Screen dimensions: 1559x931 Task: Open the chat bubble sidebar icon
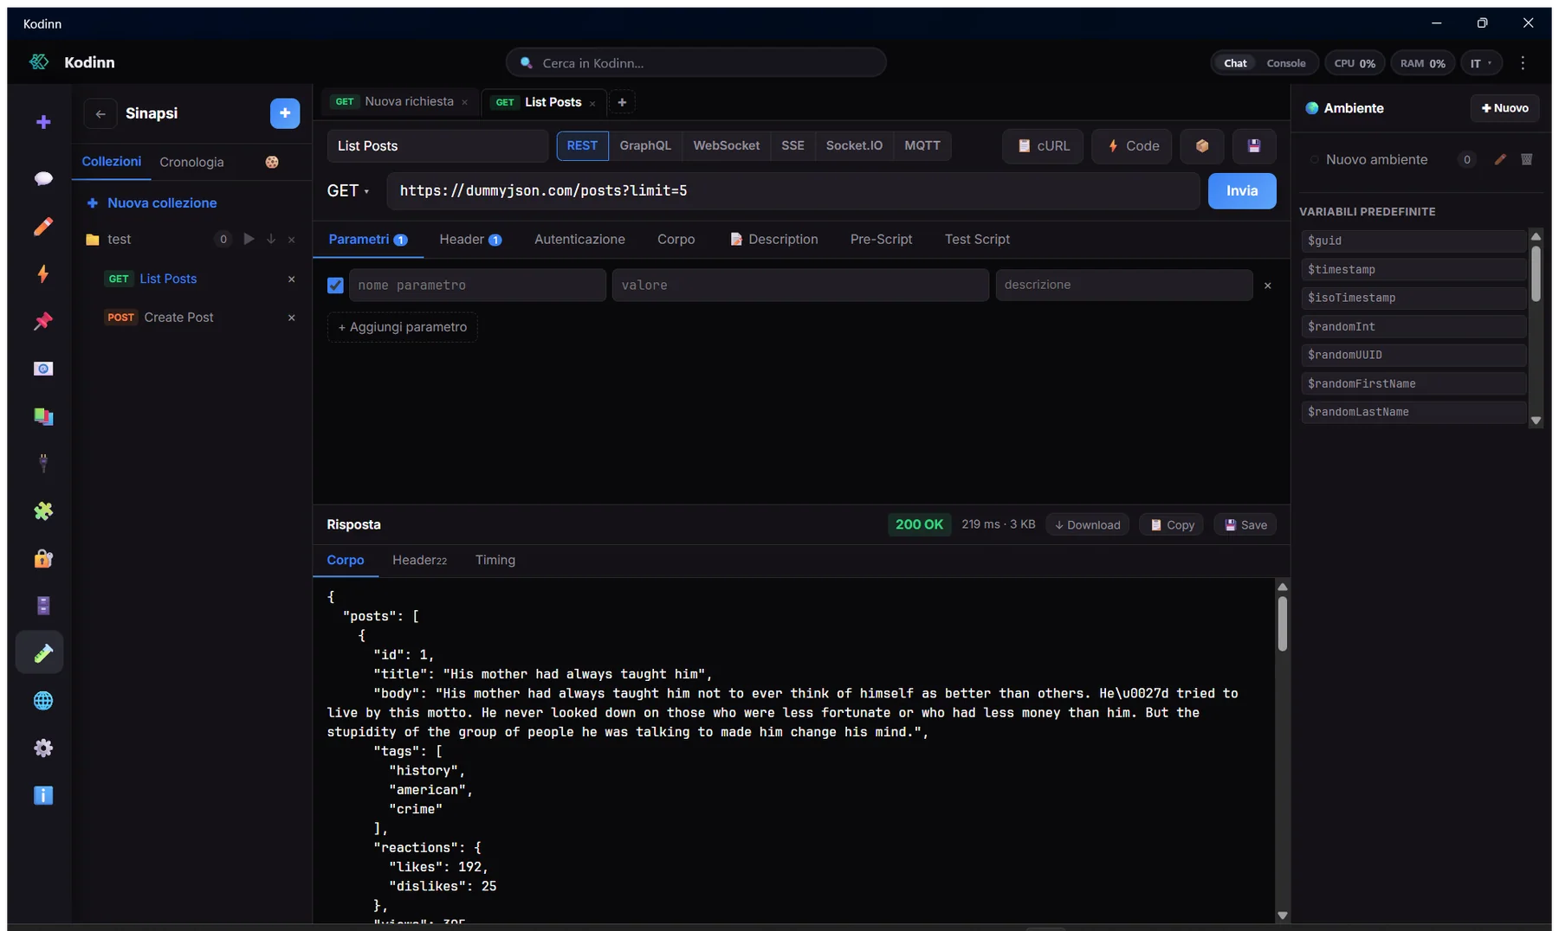click(x=43, y=178)
